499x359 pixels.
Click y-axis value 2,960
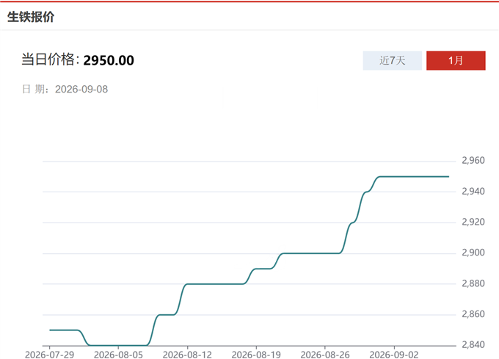click(473, 160)
